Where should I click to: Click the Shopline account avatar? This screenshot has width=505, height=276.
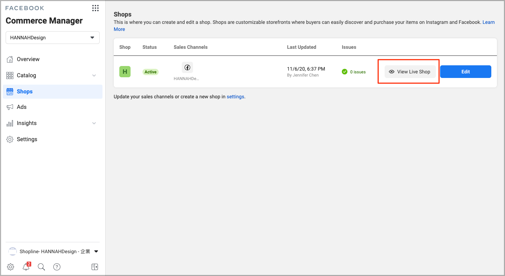point(13,251)
